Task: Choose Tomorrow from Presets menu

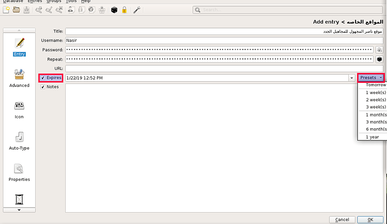Action: pos(375,85)
